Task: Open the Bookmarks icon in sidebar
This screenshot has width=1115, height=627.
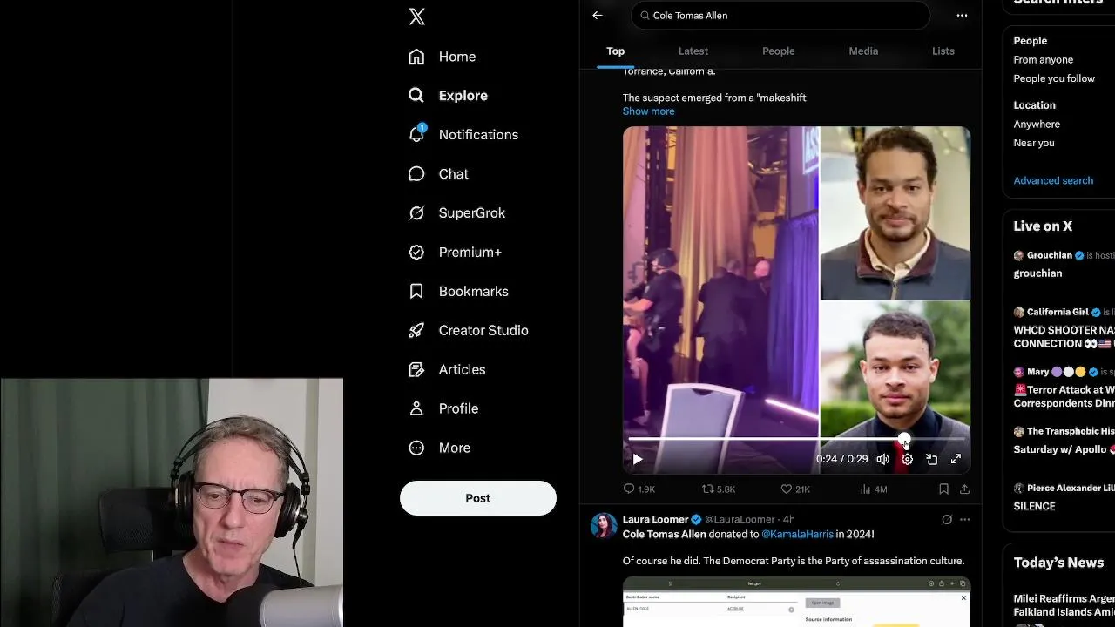Action: [416, 292]
